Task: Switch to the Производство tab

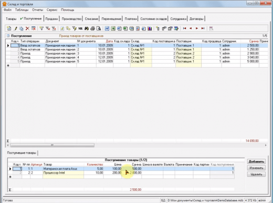Action: tap(71, 19)
